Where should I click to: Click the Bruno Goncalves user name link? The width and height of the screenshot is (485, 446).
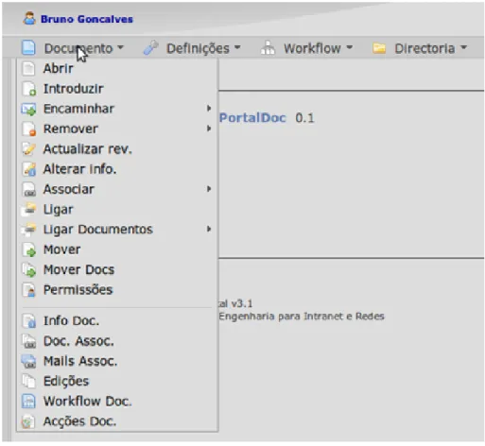87,19
